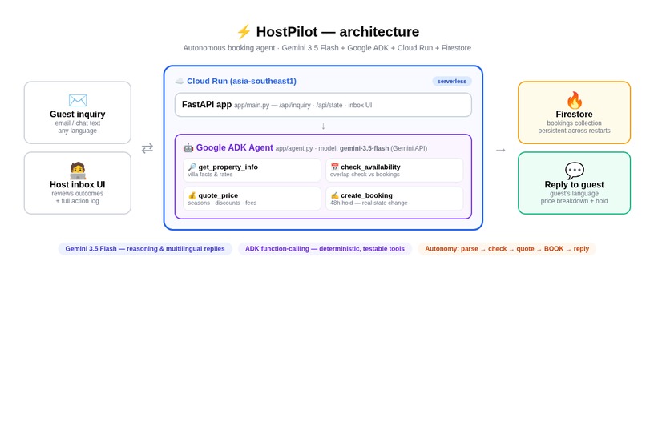Click the guest's language text
The width and height of the screenshot is (646, 430).
tap(575, 194)
